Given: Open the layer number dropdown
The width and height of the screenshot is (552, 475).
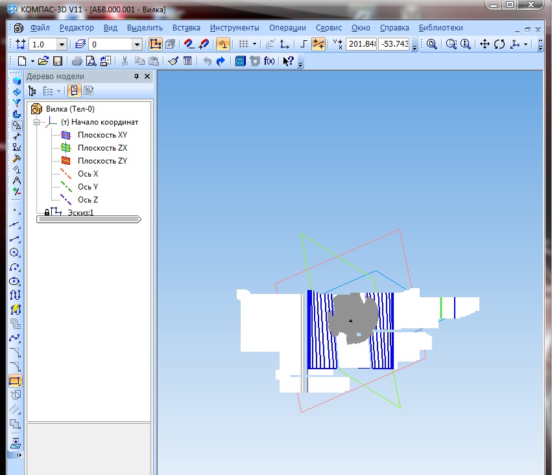Looking at the screenshot, I should pos(137,44).
